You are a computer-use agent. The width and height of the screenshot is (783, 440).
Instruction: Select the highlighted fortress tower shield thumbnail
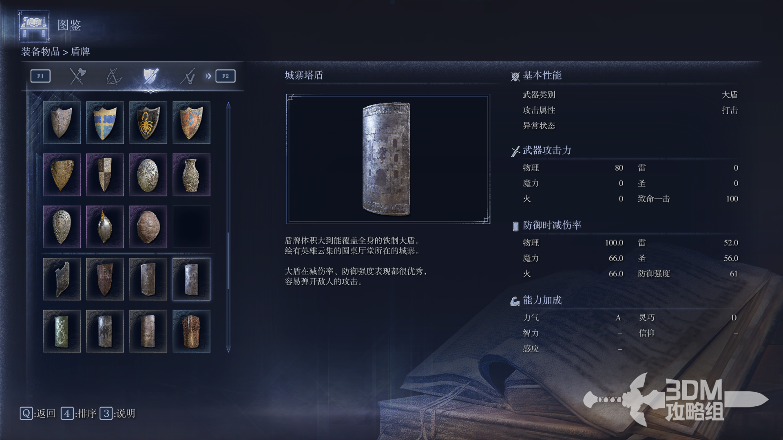(x=191, y=279)
